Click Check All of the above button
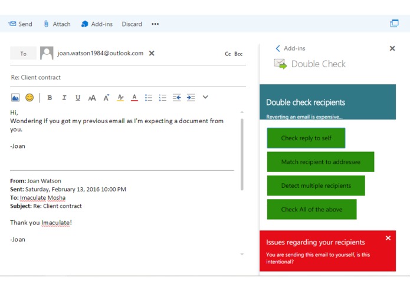Screen dimensions: 410x291 click(311, 209)
